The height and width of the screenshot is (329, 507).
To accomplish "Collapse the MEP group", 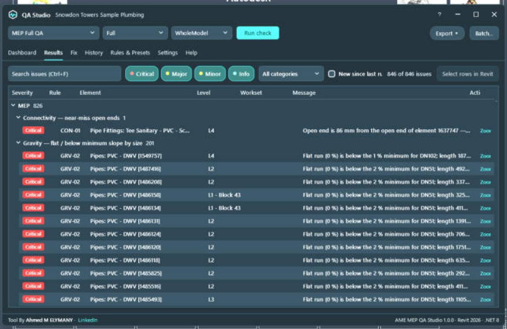I will (13, 106).
